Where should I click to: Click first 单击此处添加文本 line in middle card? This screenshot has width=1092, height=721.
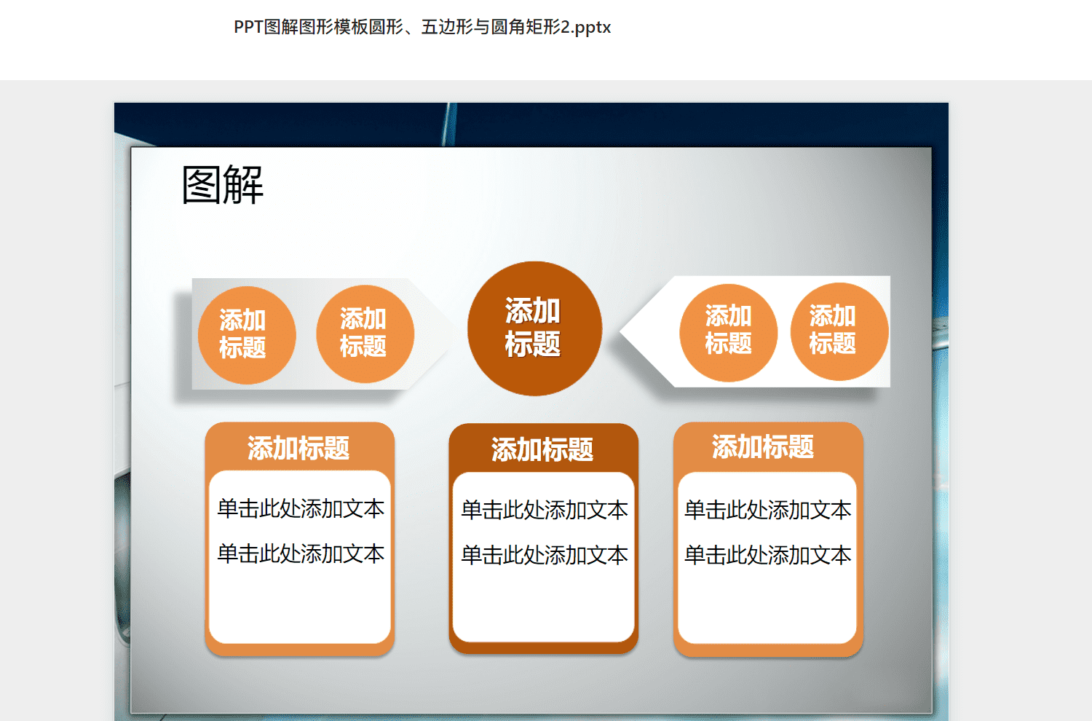pos(545,510)
